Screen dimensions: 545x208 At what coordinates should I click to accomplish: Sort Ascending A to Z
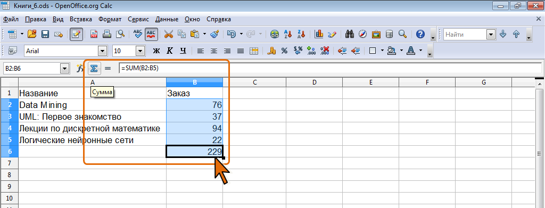pyautogui.click(x=288, y=34)
